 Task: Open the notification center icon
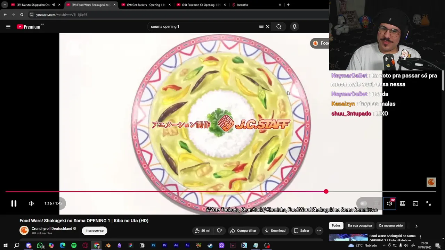click(438, 245)
